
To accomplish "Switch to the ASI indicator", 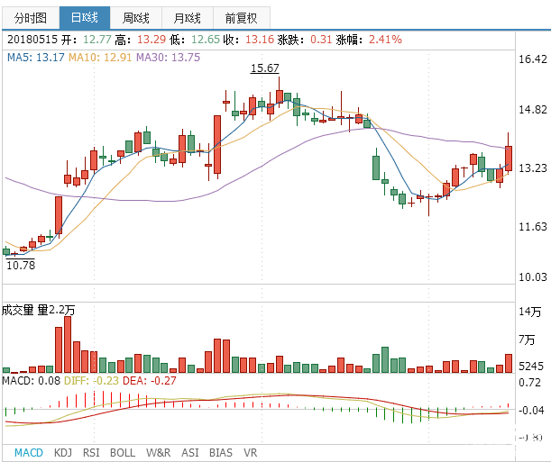I will (x=190, y=452).
